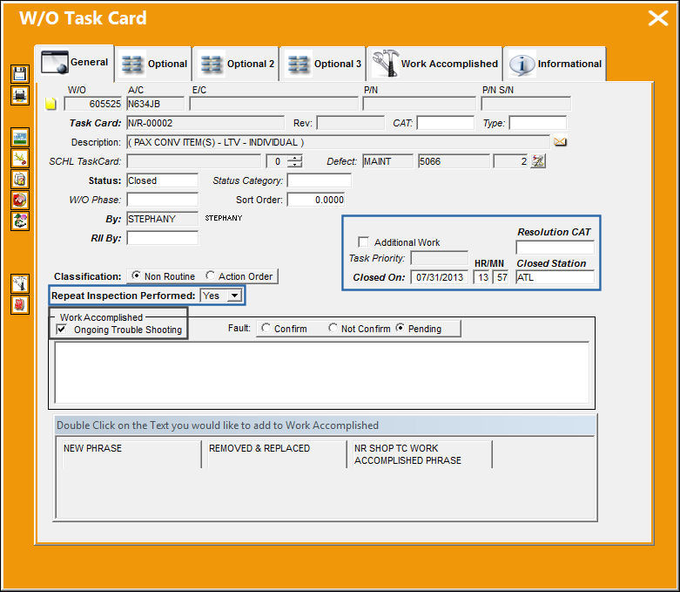Screen dimensions: 680x592
Task: Click the Type input field
Action: click(538, 123)
